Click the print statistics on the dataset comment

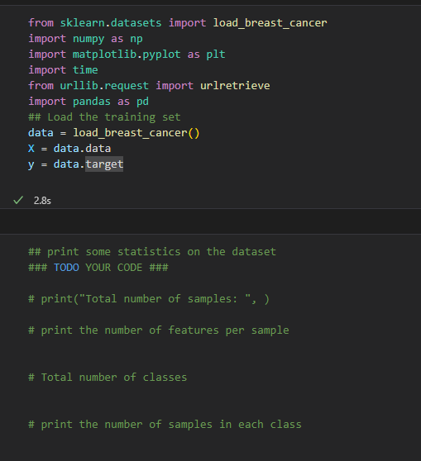(152, 252)
